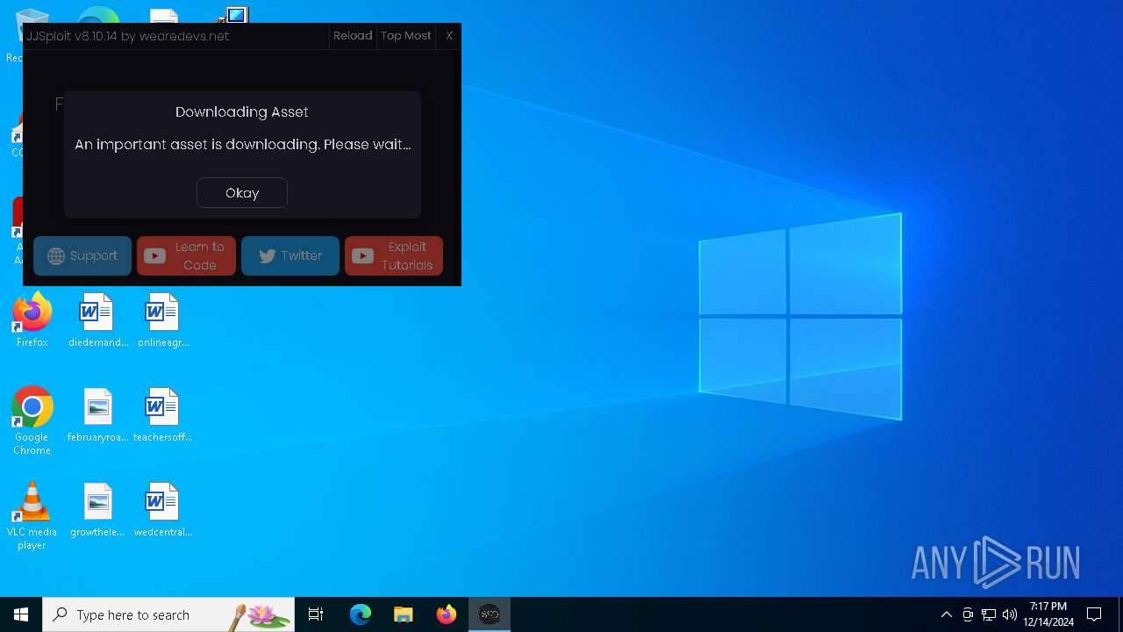Click Okay in Downloading Asset dialog

point(242,193)
